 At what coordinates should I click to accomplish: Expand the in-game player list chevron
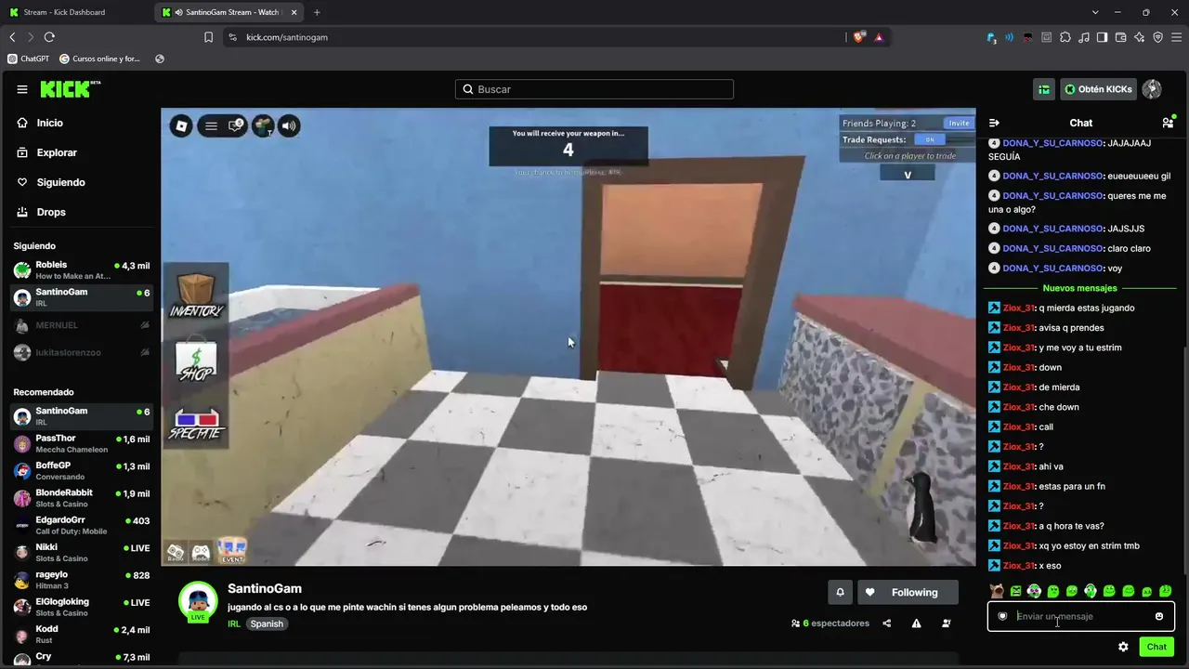pyautogui.click(x=908, y=174)
